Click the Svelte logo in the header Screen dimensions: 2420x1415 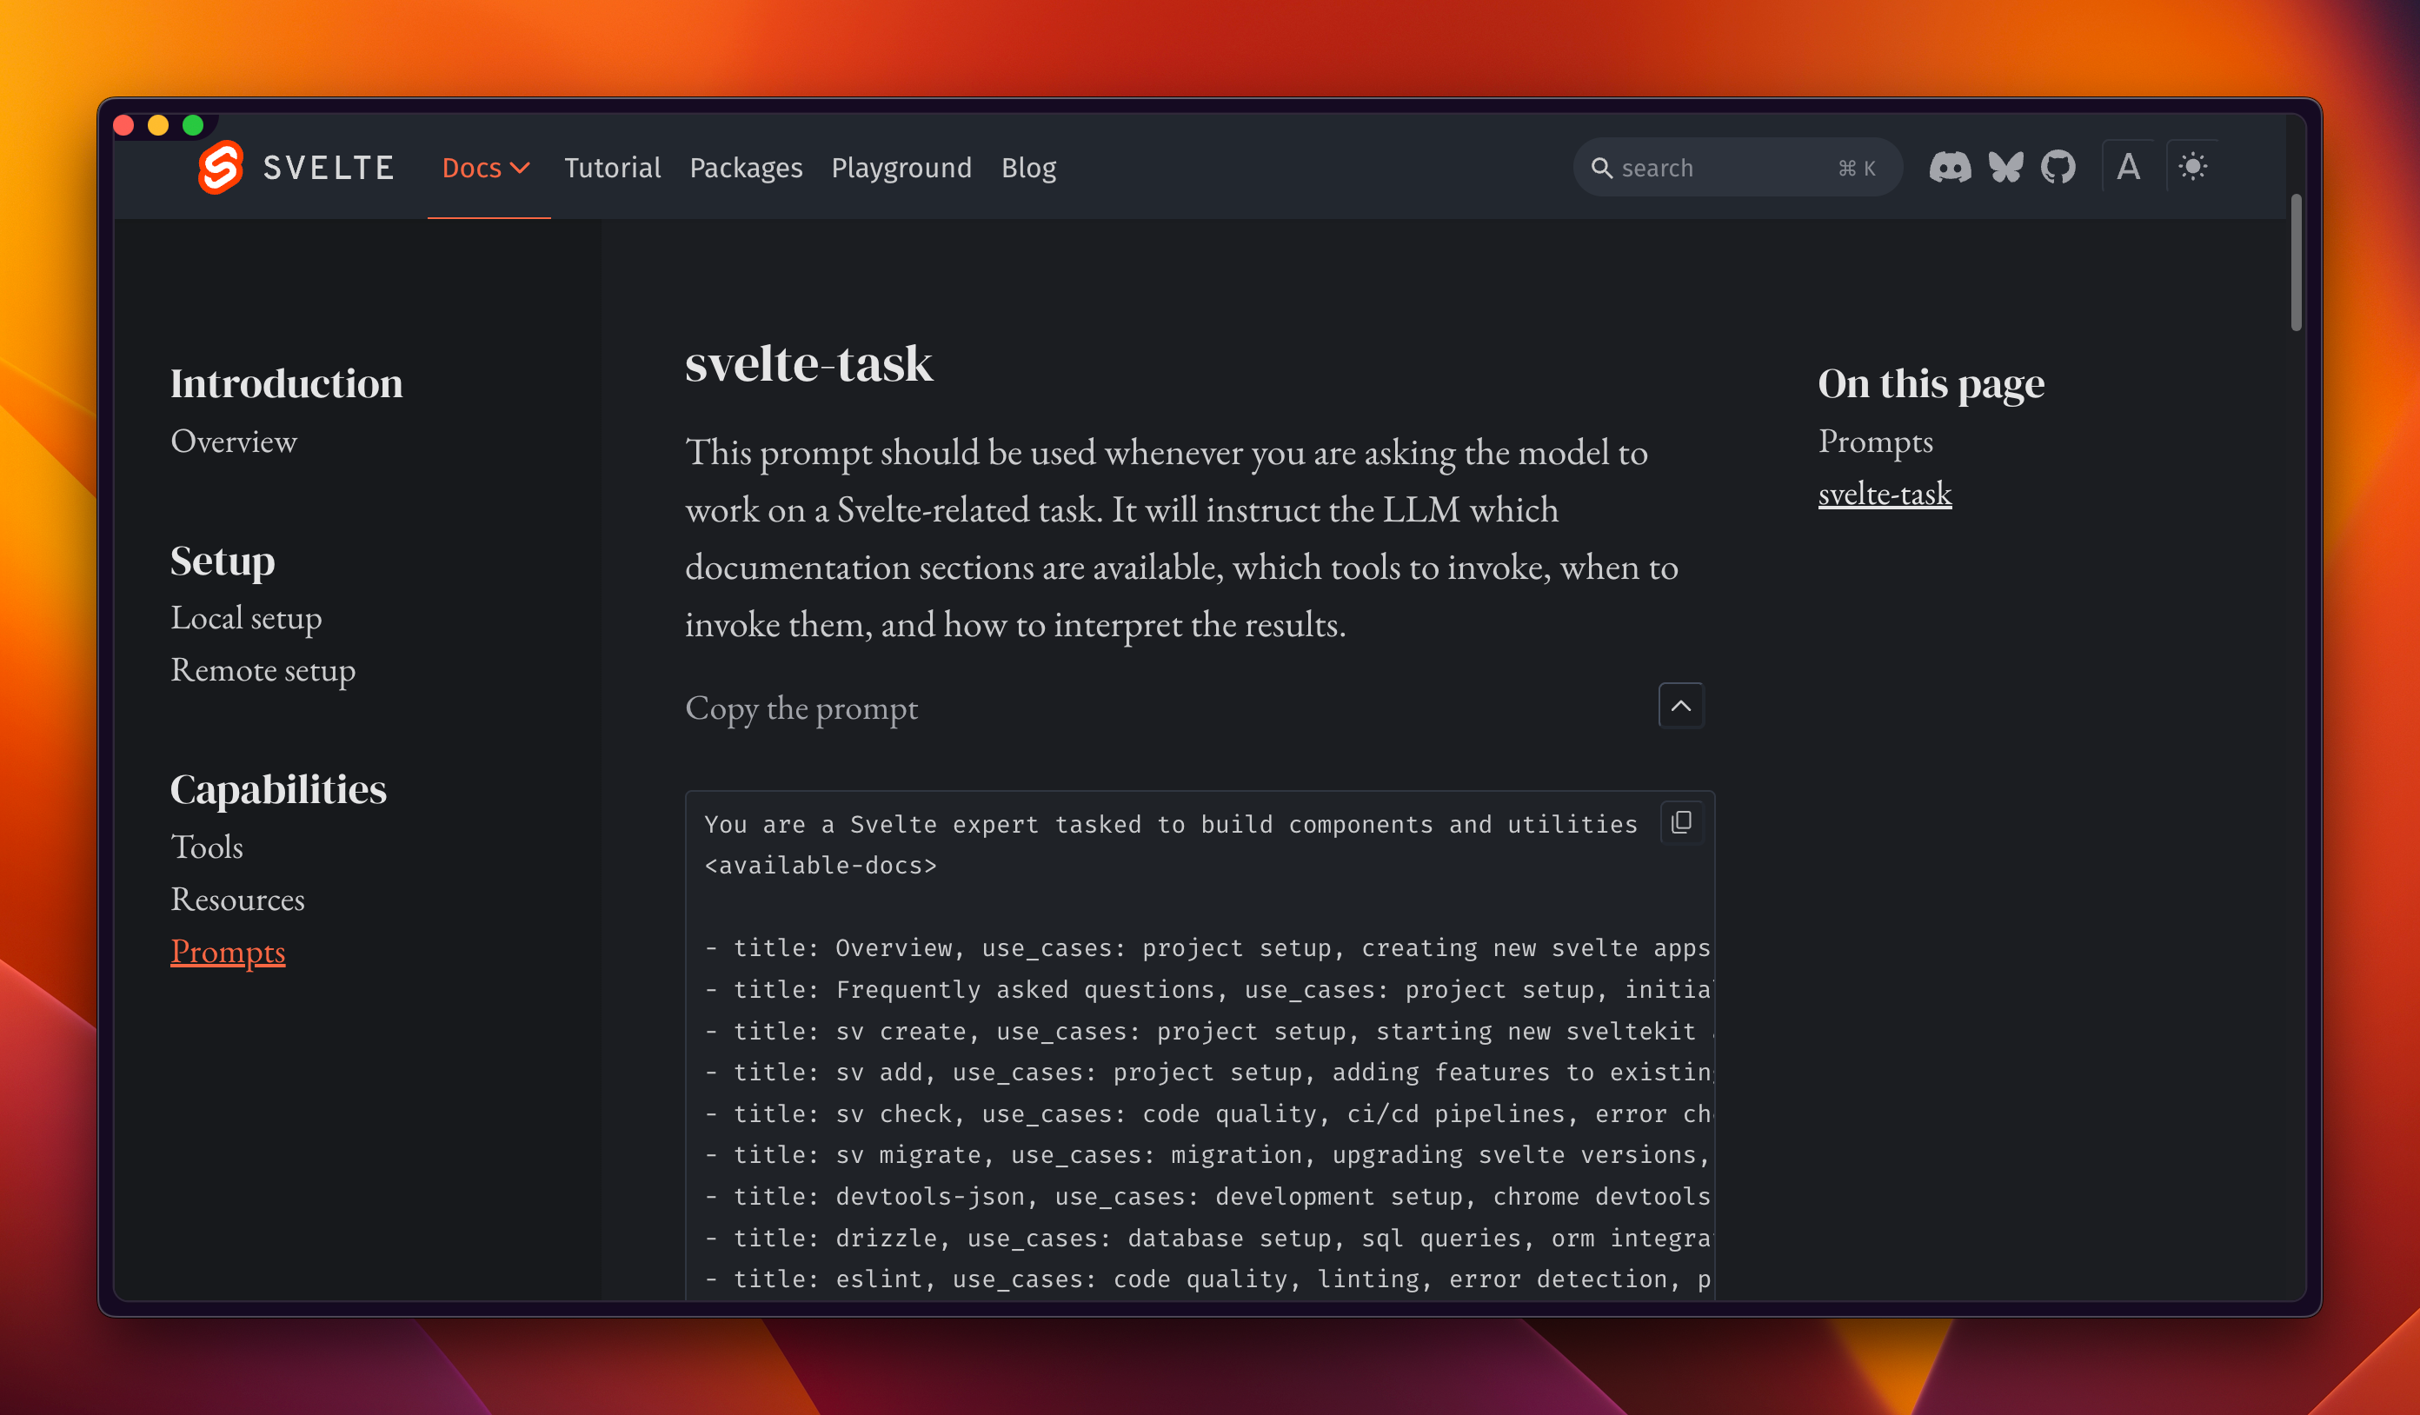(223, 167)
